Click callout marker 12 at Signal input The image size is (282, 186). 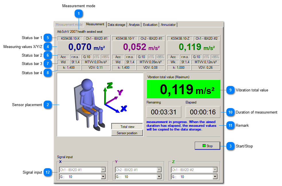48,172
